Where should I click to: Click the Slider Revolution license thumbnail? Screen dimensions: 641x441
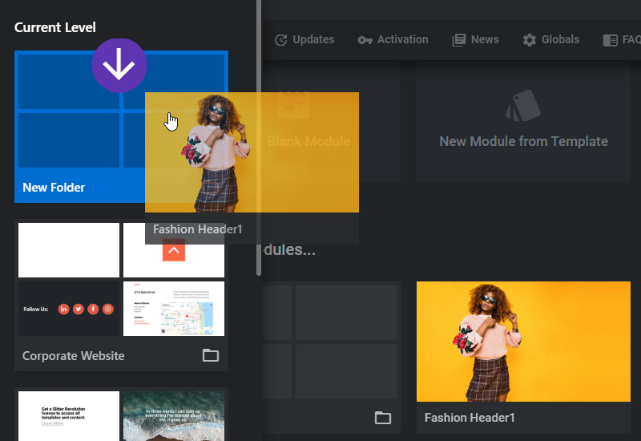69,415
